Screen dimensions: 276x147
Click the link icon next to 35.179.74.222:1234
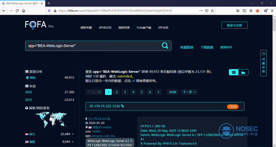[x=122, y=106]
